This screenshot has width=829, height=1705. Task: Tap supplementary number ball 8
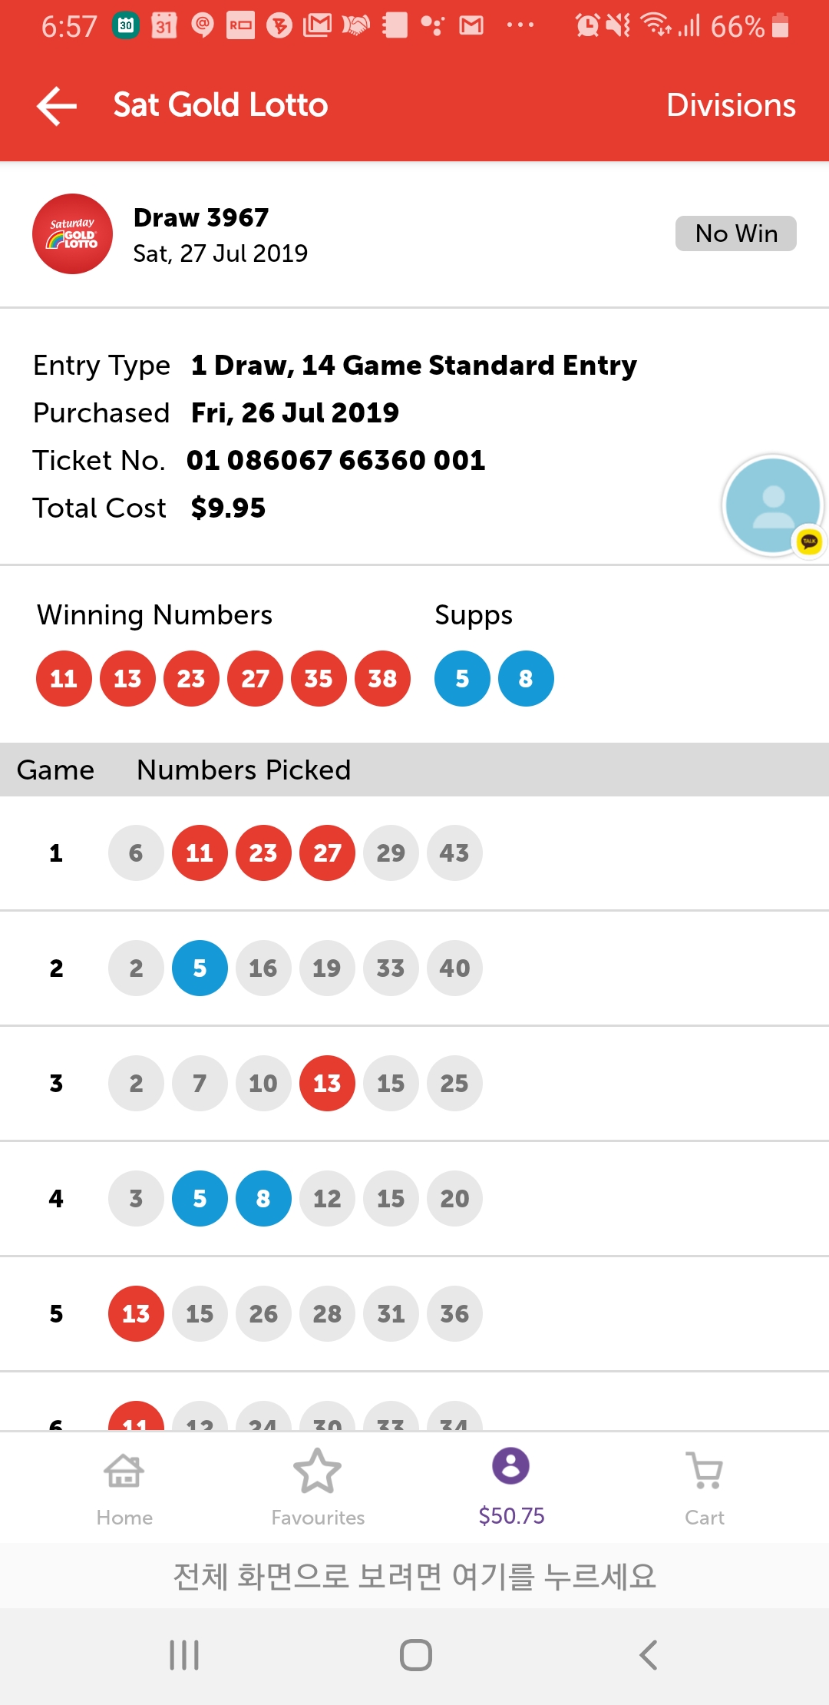[x=526, y=678]
